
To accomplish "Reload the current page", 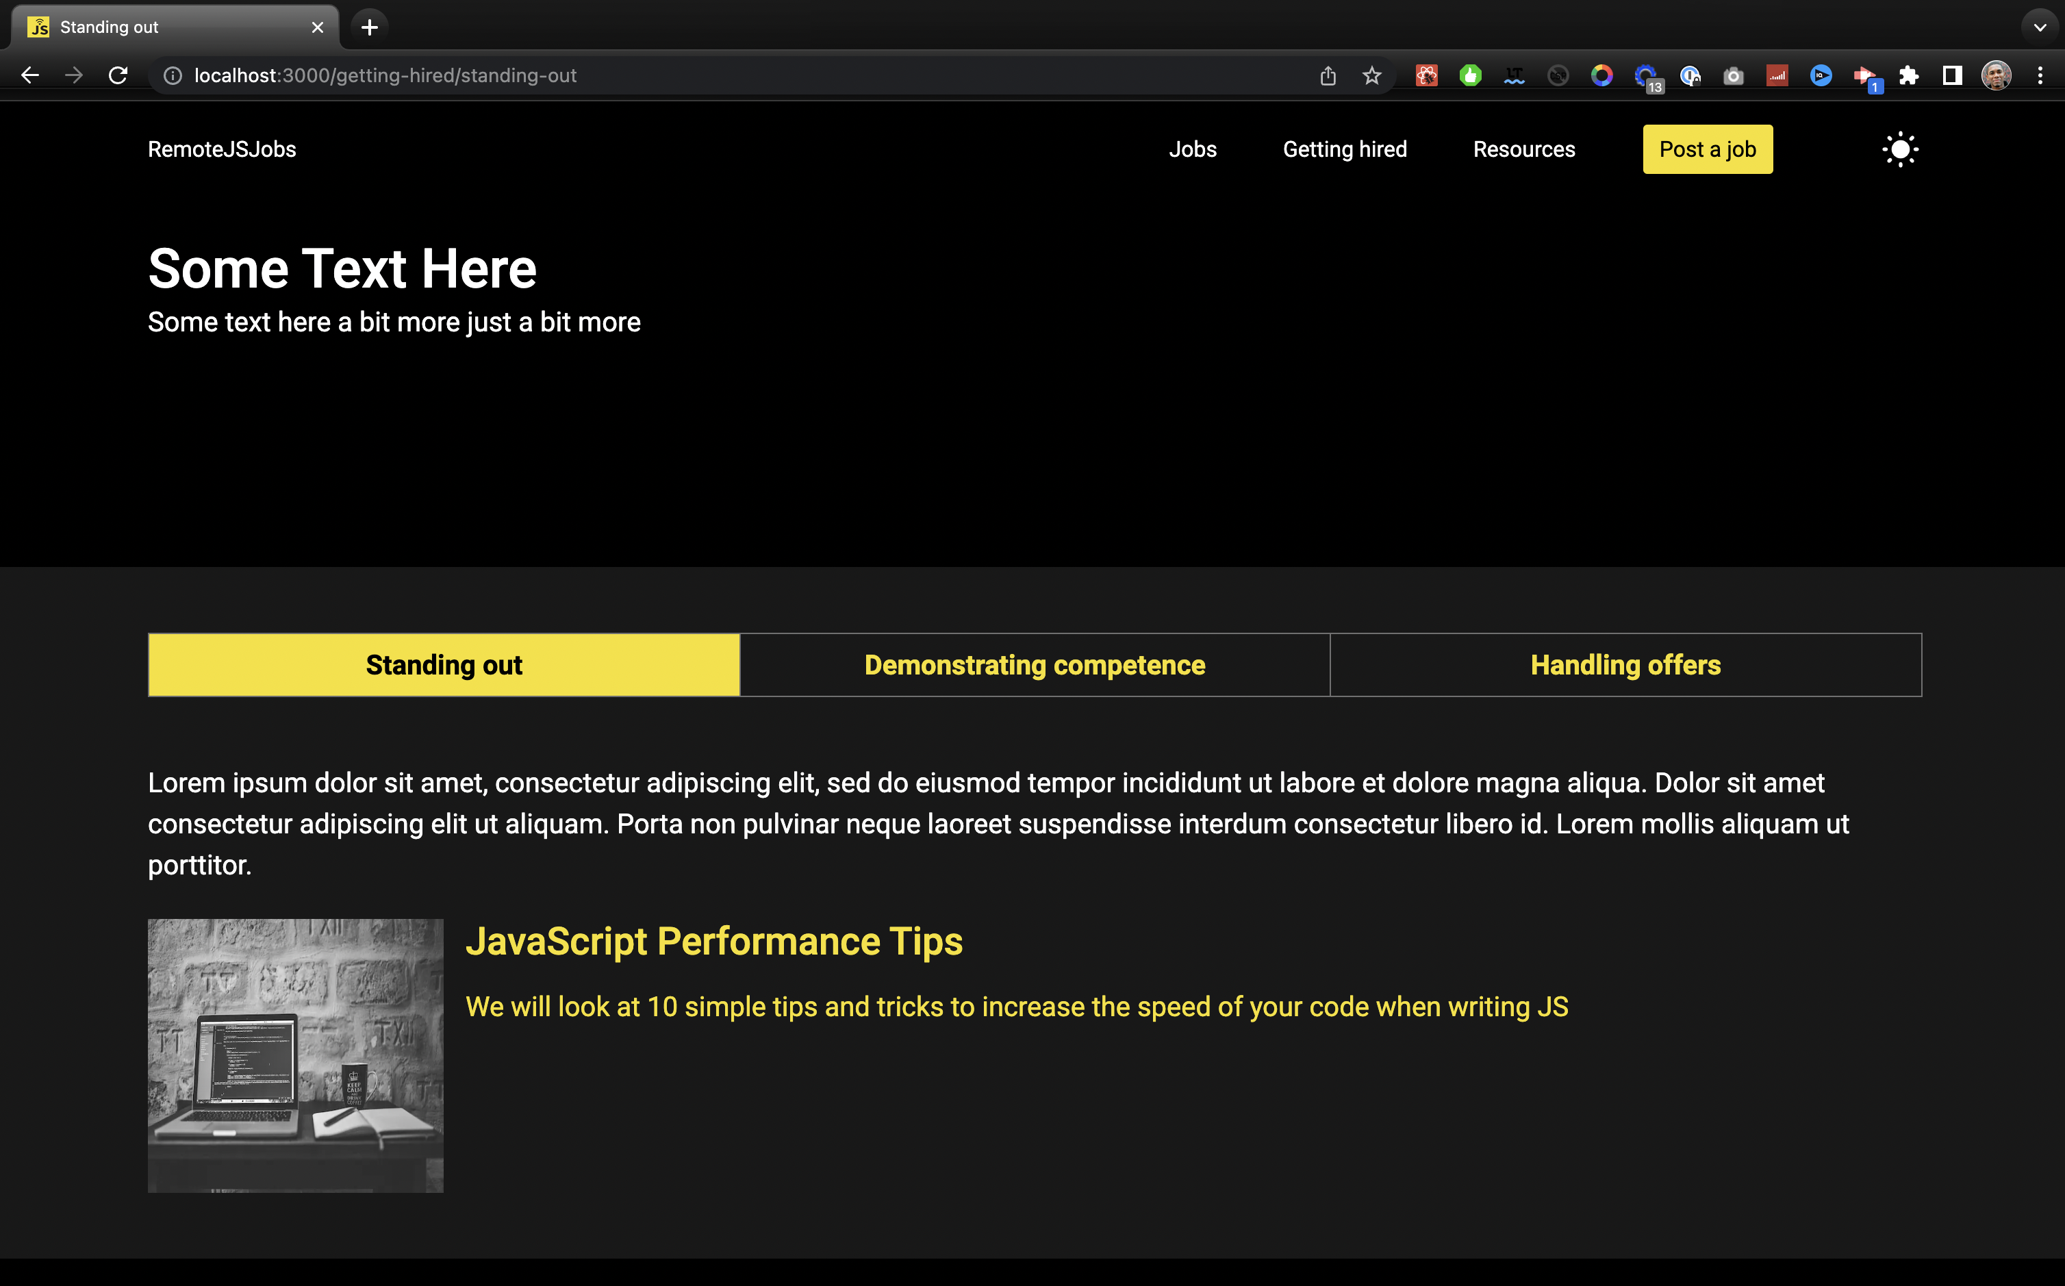I will [x=118, y=76].
